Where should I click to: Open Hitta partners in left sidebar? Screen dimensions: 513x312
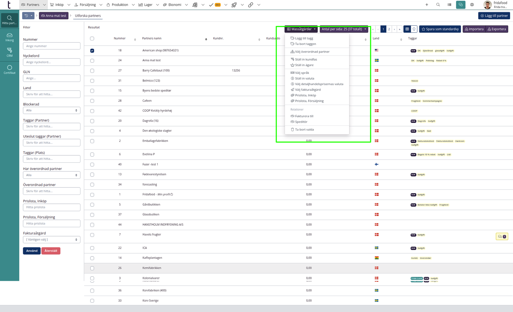pos(10,20)
